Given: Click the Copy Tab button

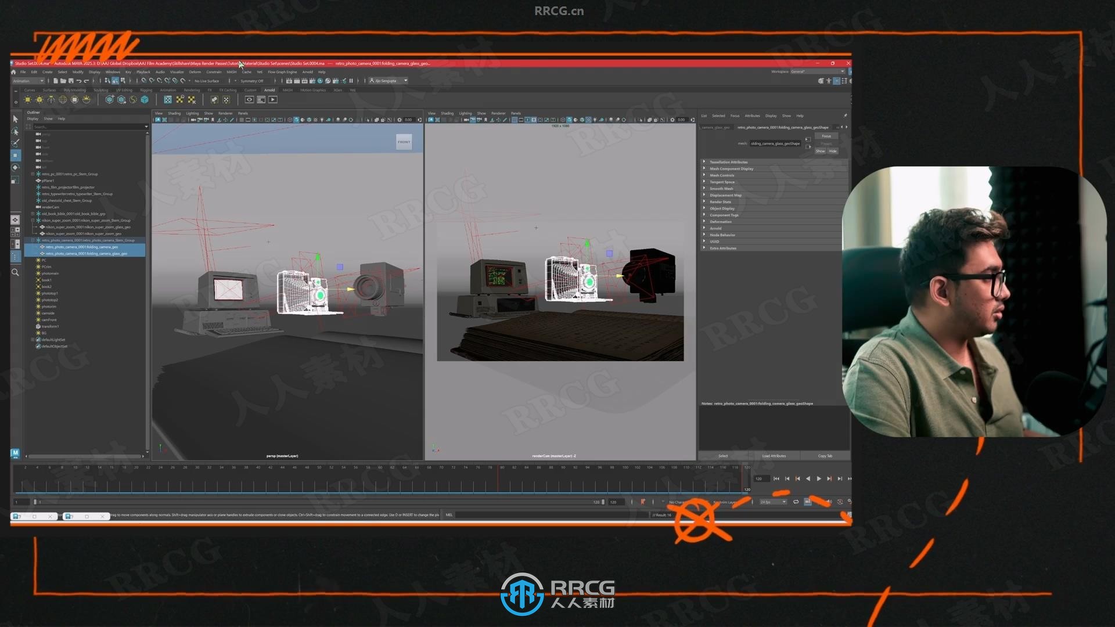Looking at the screenshot, I should 825,456.
